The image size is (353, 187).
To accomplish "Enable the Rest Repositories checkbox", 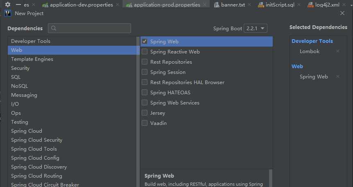I will point(145,62).
